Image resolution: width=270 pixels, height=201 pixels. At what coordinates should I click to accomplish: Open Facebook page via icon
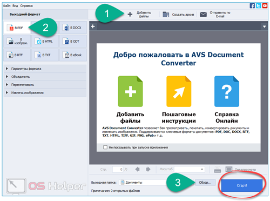252,6
